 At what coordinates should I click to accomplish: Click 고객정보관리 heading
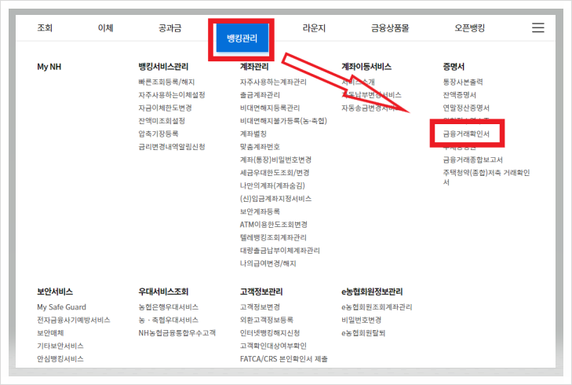point(261,291)
